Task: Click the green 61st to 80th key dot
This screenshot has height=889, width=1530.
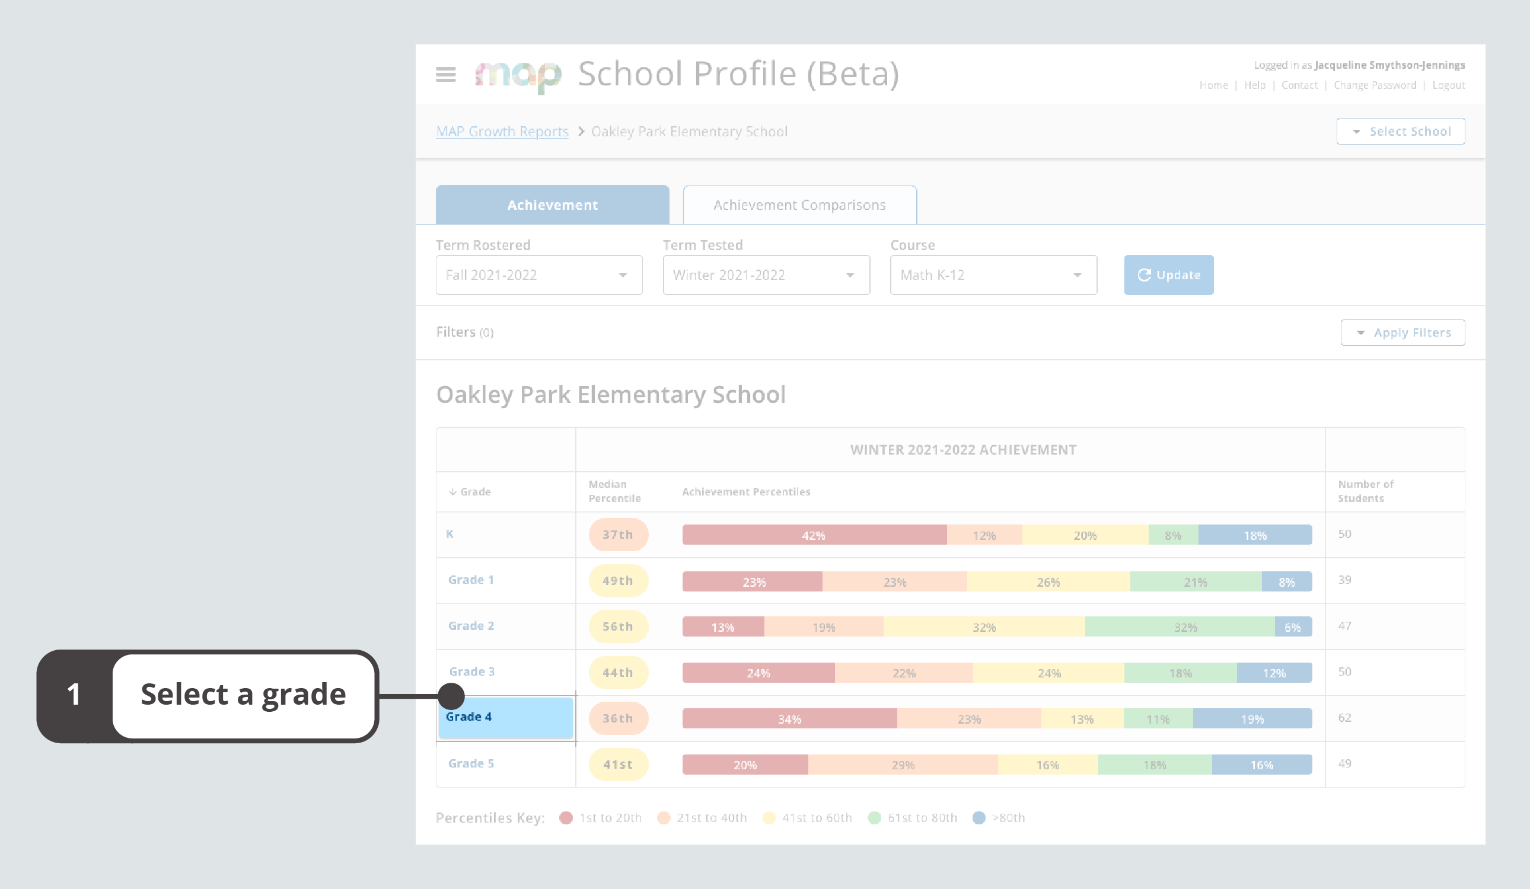Action: coord(874,817)
